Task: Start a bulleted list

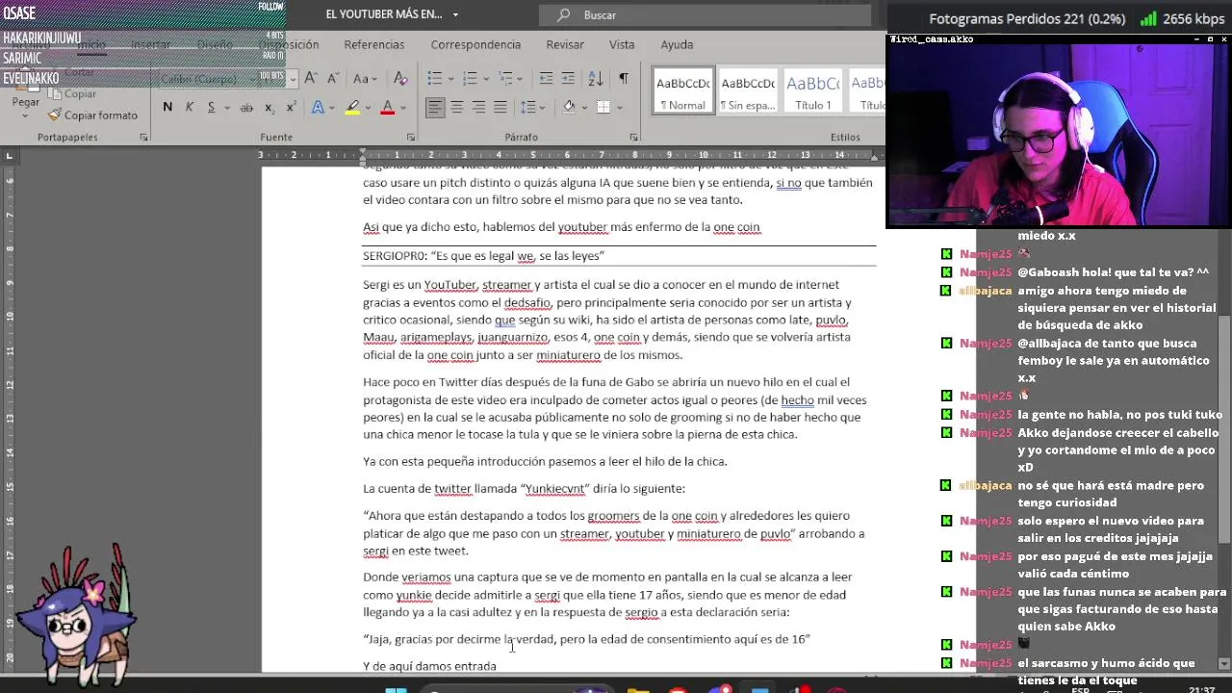Action: click(x=434, y=78)
